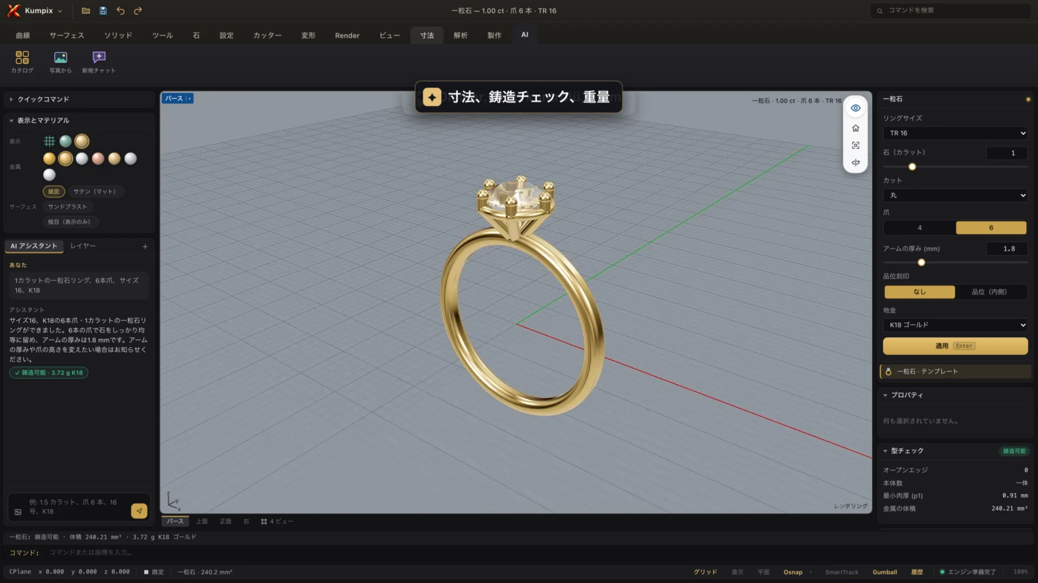This screenshot has width=1038, height=583.
Task: Open the カッター ribbon tab
Action: point(267,35)
